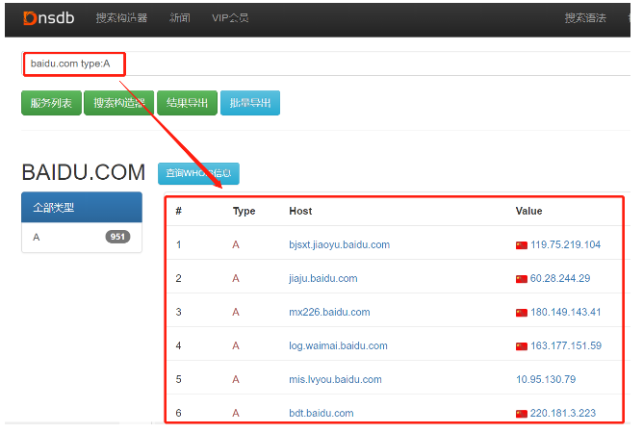
Task: Open host log.waimai.baidu.com
Action: 338,345
